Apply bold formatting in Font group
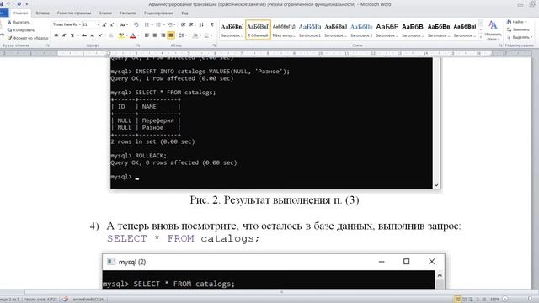The width and height of the screenshot is (539, 303). coord(56,35)
